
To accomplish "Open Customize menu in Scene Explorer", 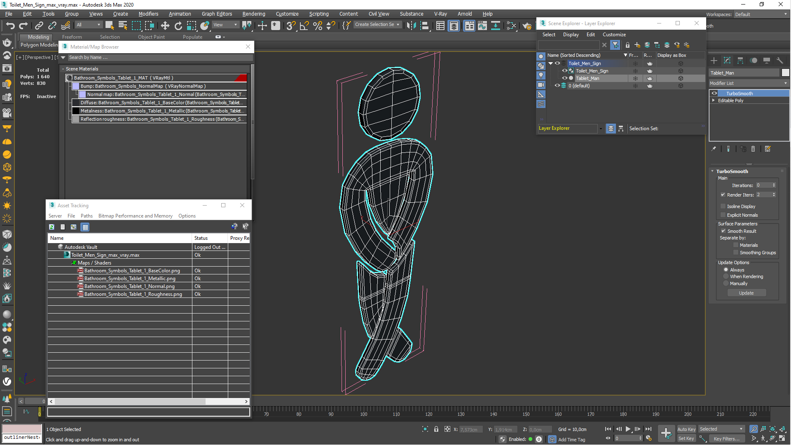I will tap(614, 35).
